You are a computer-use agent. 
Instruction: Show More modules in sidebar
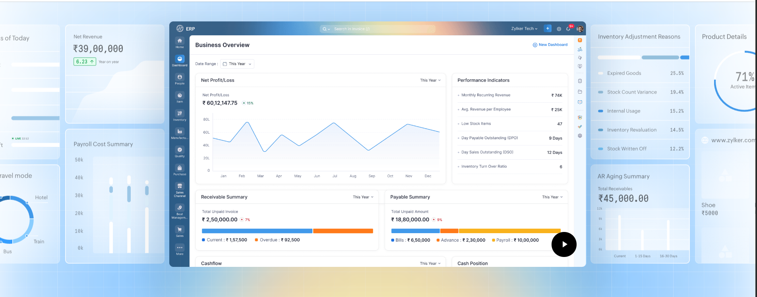pyautogui.click(x=180, y=250)
